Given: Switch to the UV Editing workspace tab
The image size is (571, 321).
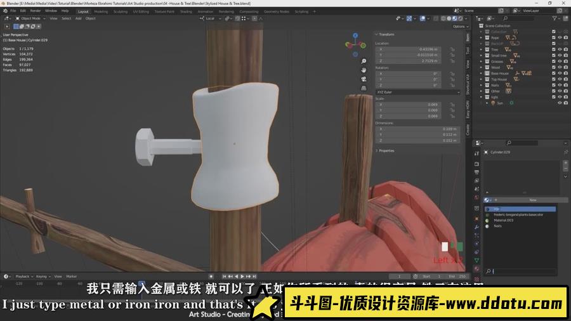Looking at the screenshot, I should click(x=141, y=11).
